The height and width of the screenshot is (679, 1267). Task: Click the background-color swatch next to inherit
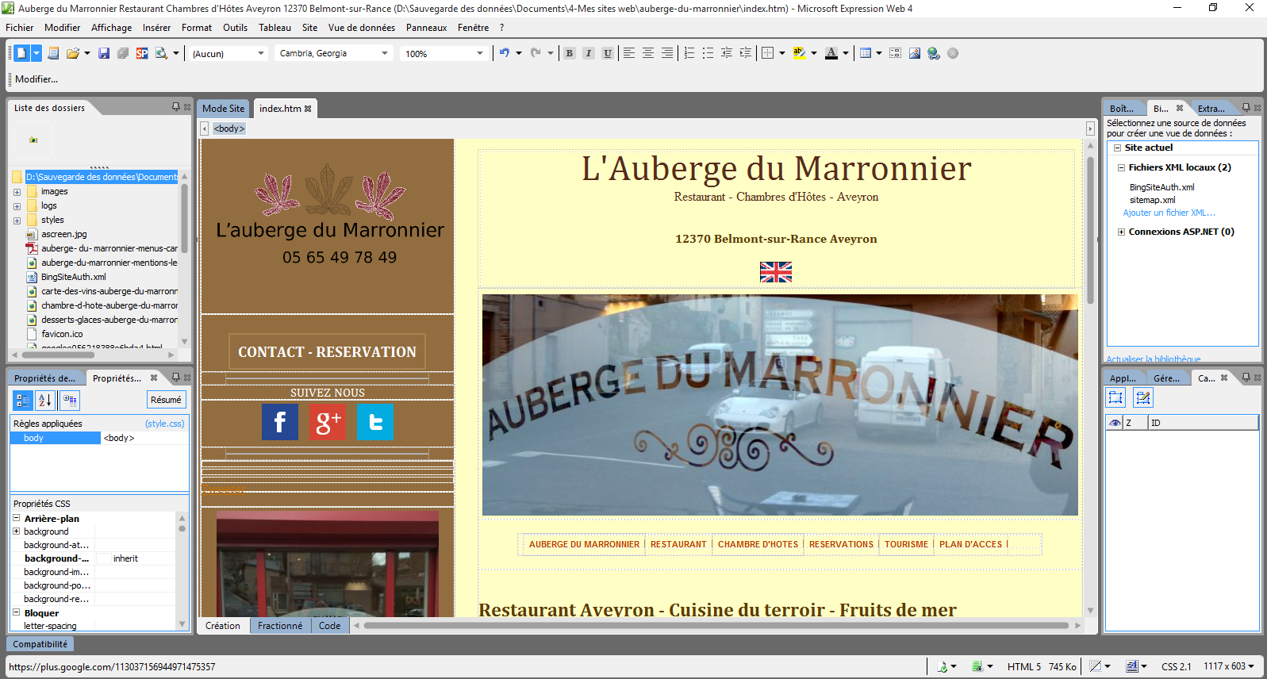pyautogui.click(x=104, y=558)
